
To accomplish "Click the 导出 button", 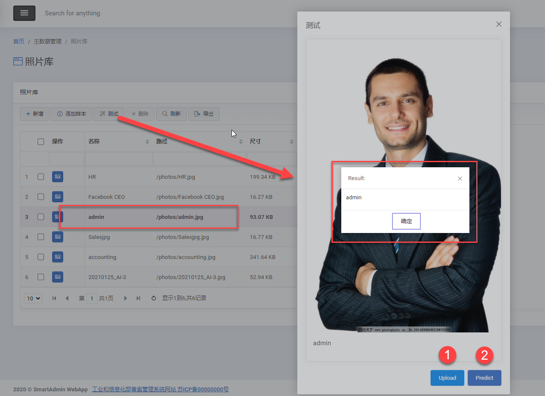I will pos(204,114).
